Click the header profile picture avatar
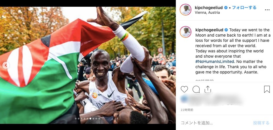The height and width of the screenshot is (130, 273). pyautogui.click(x=186, y=10)
